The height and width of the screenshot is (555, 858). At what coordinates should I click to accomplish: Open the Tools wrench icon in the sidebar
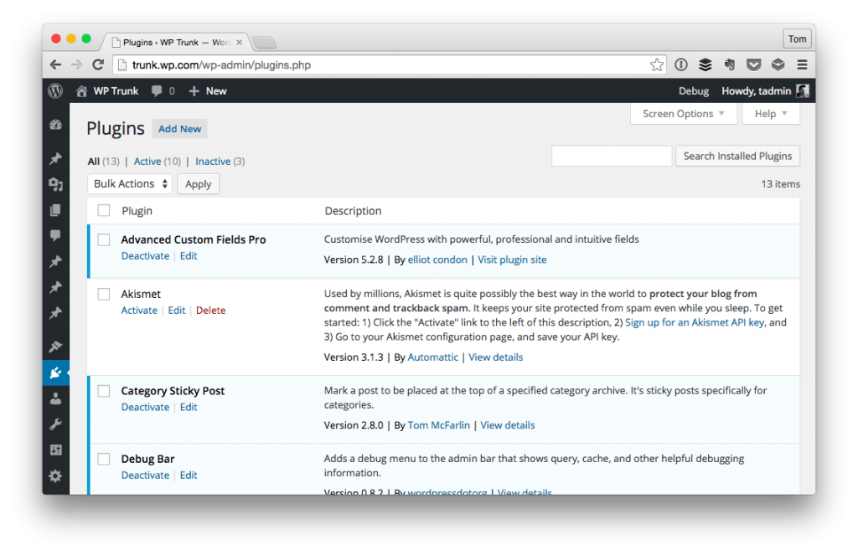coord(56,424)
